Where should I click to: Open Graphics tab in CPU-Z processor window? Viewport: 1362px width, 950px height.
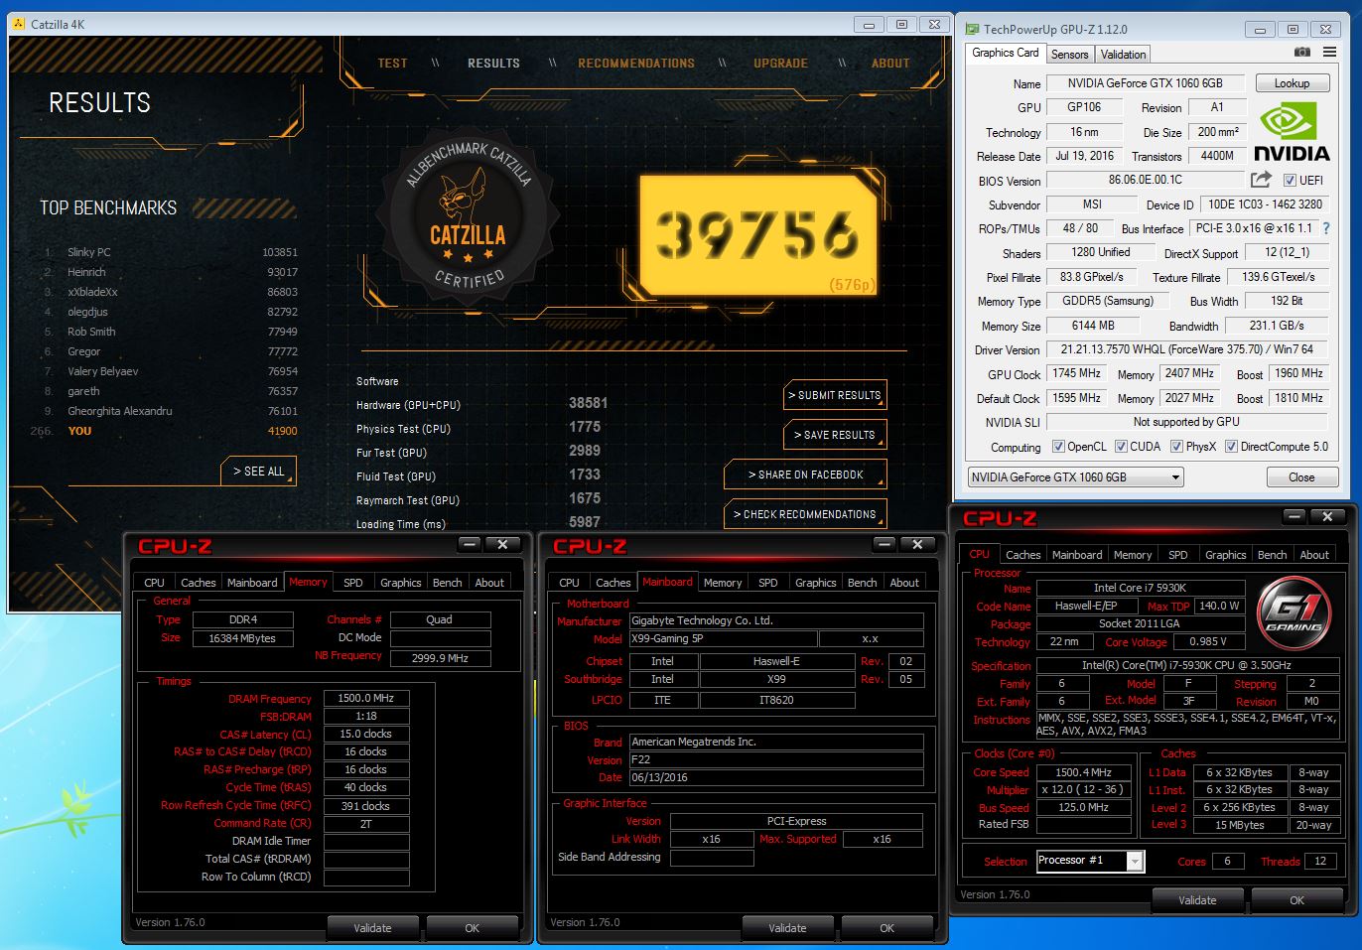[x=1225, y=555]
